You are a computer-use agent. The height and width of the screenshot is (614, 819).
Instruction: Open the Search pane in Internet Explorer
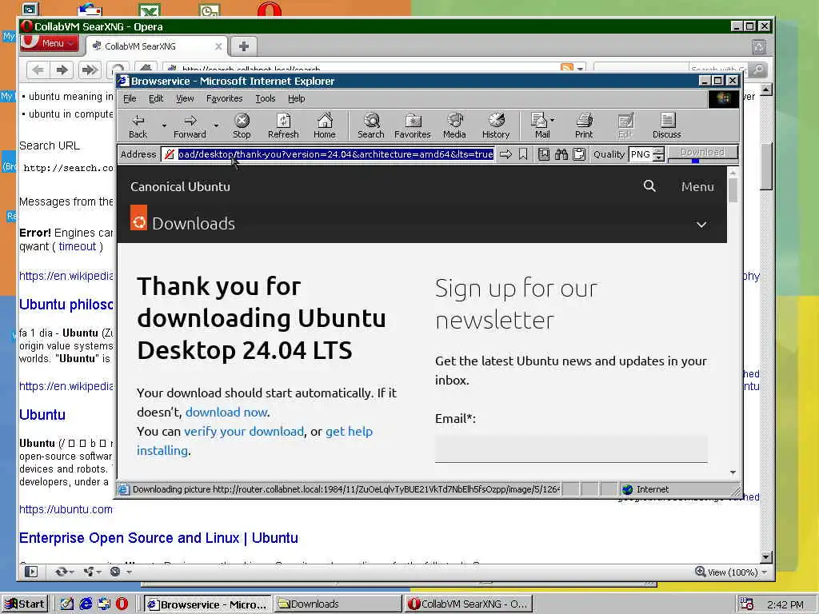(x=371, y=126)
